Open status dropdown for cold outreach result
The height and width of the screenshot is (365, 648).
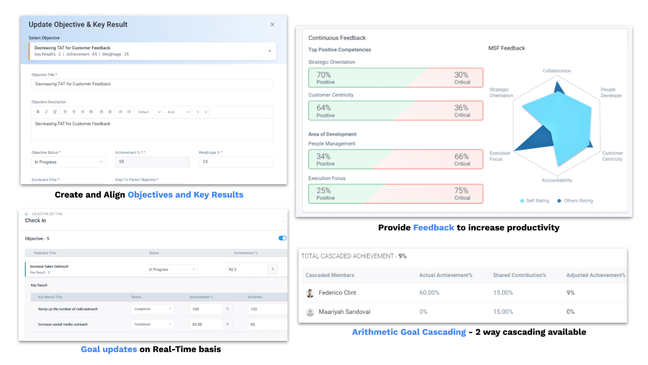(153, 309)
